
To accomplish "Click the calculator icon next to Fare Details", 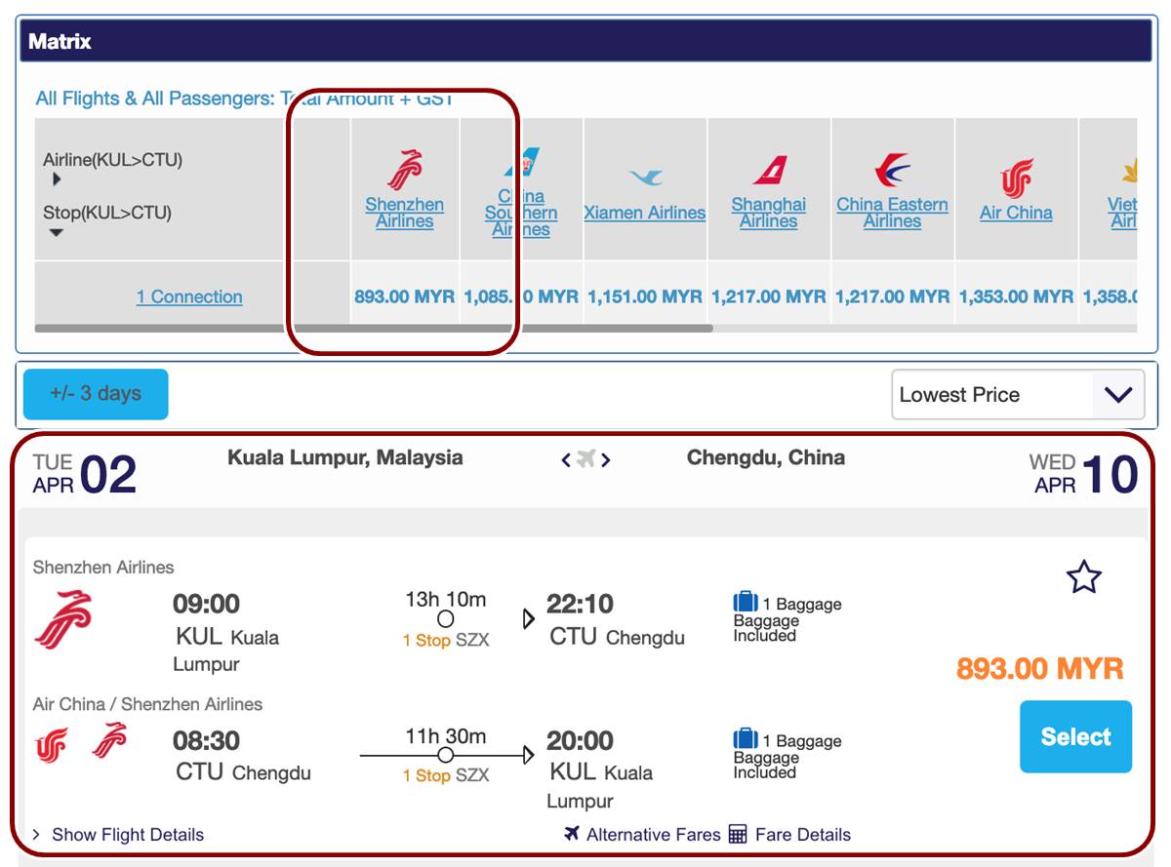I will click(x=738, y=835).
